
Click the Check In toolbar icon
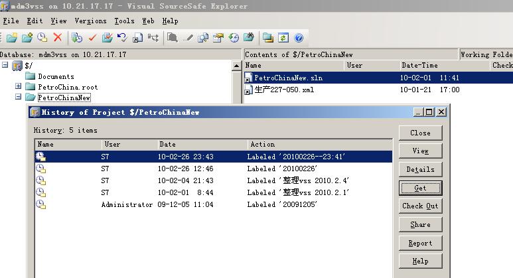[108, 38]
